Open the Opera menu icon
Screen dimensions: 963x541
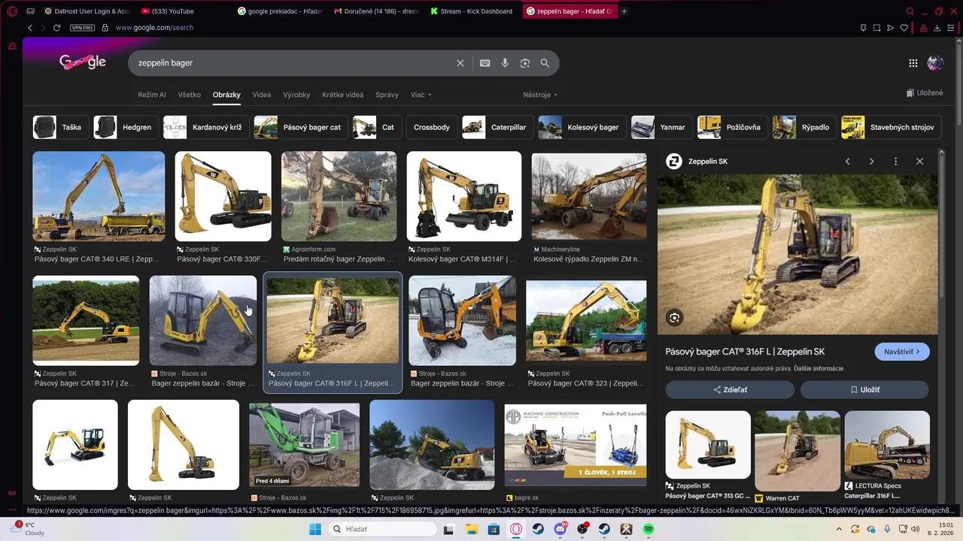tap(12, 11)
